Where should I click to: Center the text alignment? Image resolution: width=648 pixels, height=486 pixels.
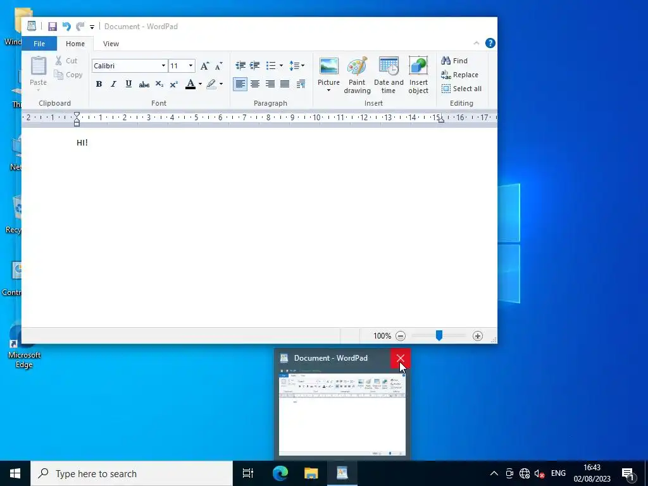255,84
